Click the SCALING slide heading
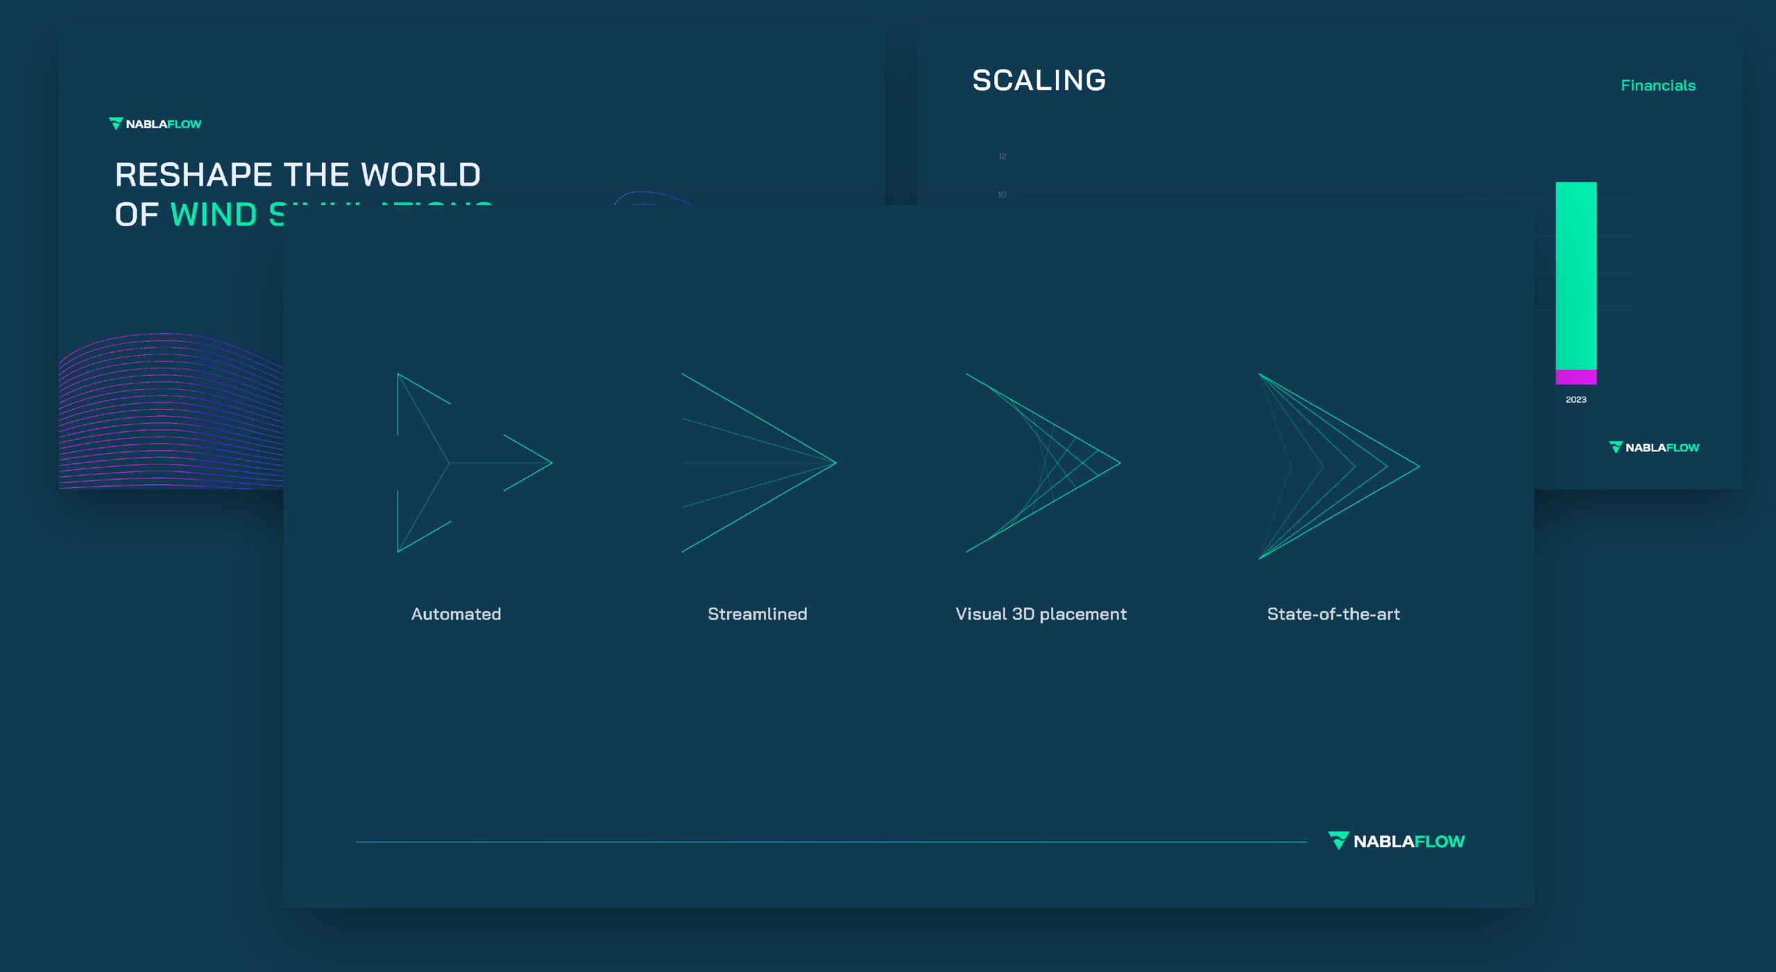The image size is (1776, 972). pos(1039,80)
